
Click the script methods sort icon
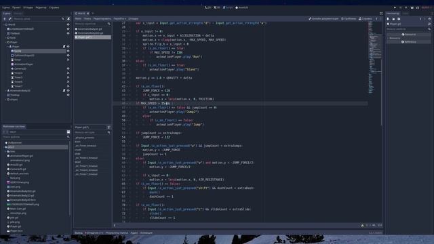(108, 127)
